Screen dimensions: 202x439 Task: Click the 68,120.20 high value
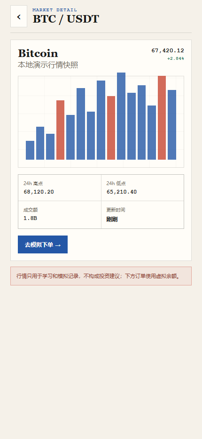(39, 192)
